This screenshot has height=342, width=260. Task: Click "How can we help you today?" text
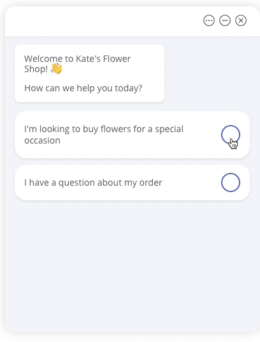pos(83,88)
